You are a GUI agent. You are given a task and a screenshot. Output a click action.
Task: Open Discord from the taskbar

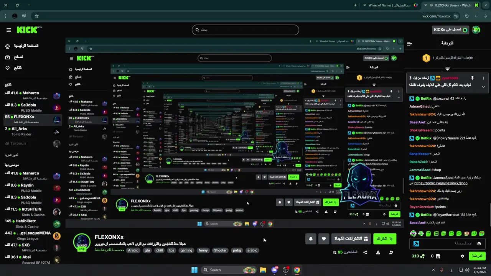tap(274, 270)
